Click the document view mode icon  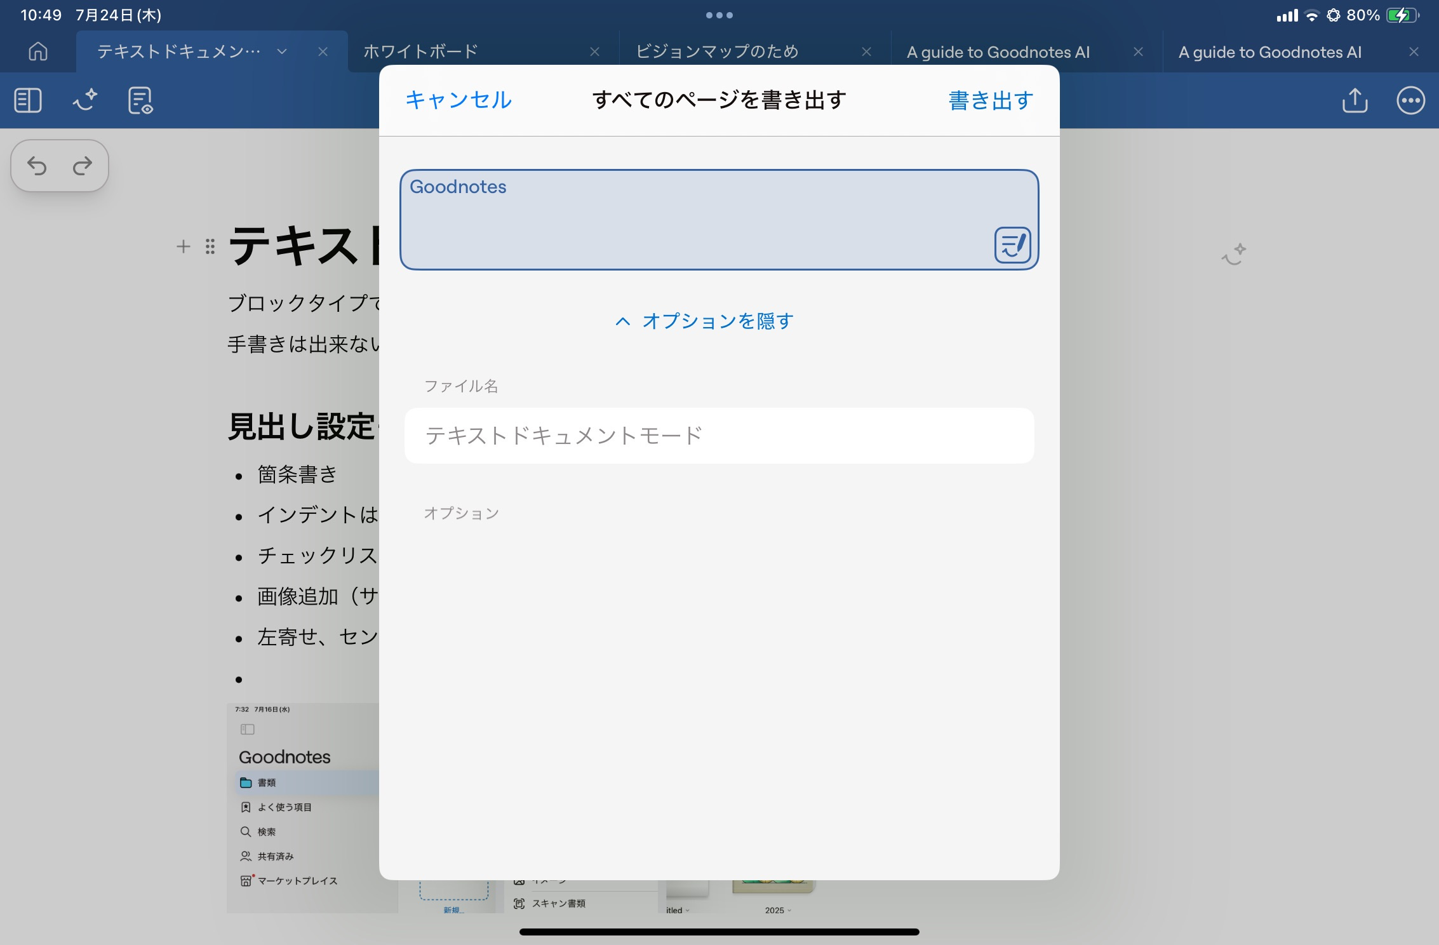pos(140,100)
